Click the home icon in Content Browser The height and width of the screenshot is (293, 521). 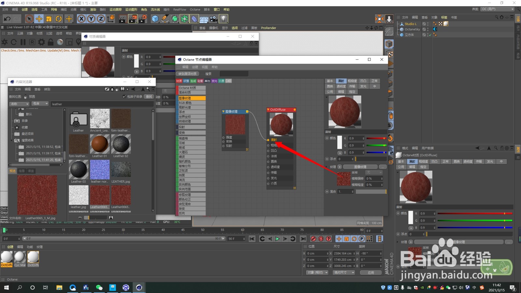pyautogui.click(x=112, y=89)
